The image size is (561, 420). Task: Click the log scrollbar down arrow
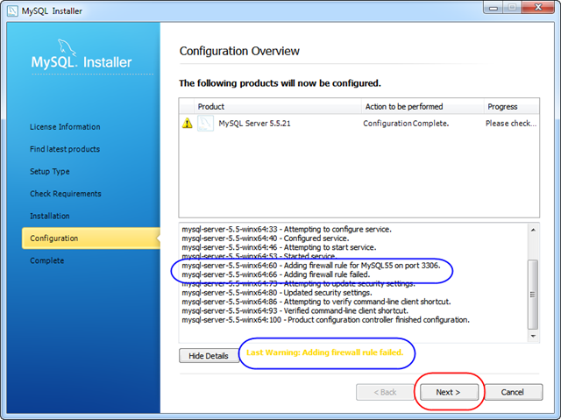[x=533, y=336]
